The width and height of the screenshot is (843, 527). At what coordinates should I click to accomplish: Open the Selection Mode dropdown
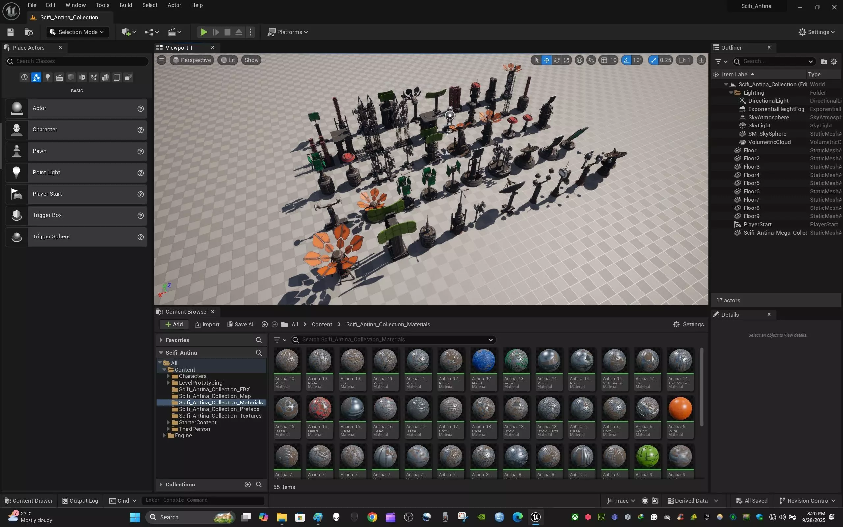[x=77, y=32]
